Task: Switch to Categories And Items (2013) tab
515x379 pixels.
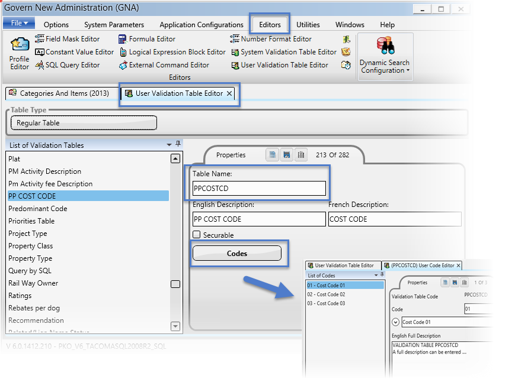Action: [x=59, y=93]
